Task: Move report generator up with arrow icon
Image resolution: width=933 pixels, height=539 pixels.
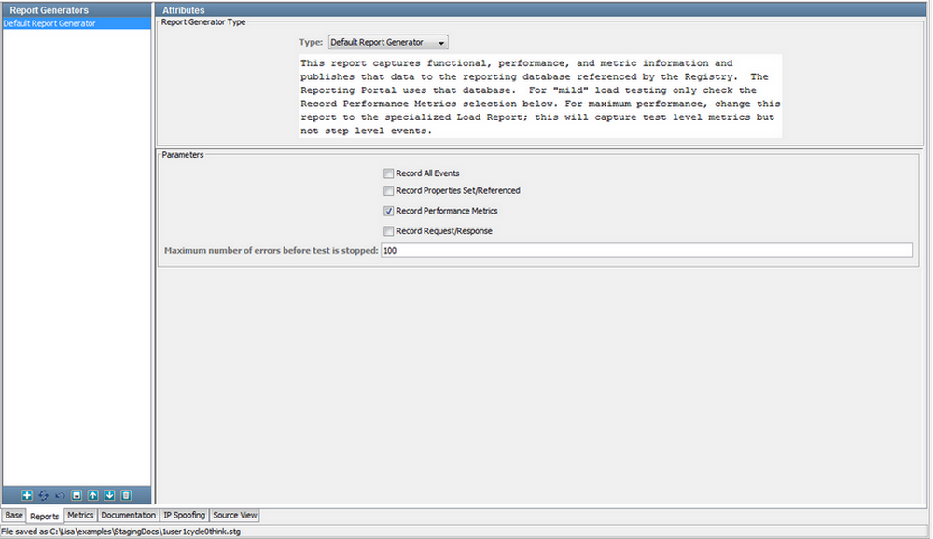Action: [92, 495]
